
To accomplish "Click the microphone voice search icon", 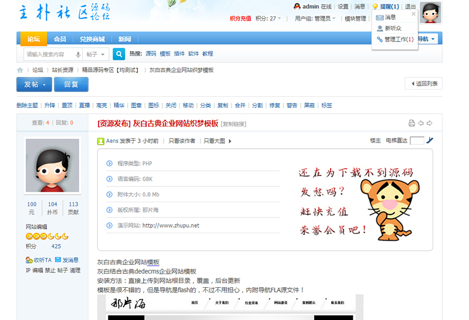I will [78, 55].
